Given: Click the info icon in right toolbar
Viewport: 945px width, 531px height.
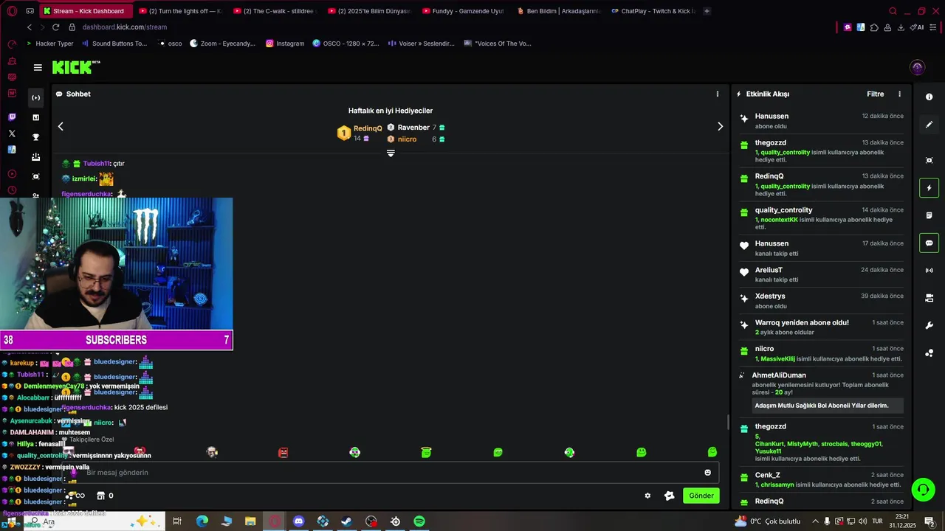Looking at the screenshot, I should 929,97.
